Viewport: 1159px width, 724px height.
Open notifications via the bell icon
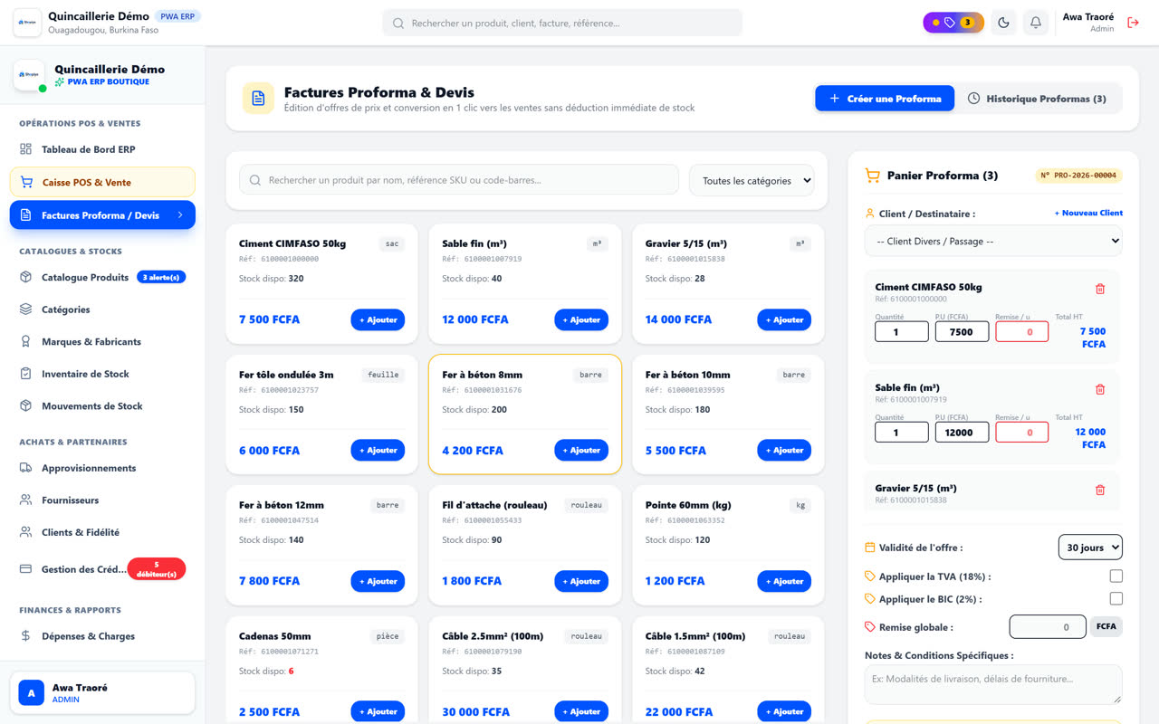click(1036, 23)
